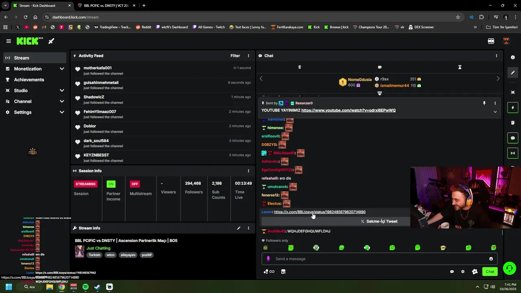Open pinned message three-dot menu
This screenshot has width=521, height=293.
point(495,103)
